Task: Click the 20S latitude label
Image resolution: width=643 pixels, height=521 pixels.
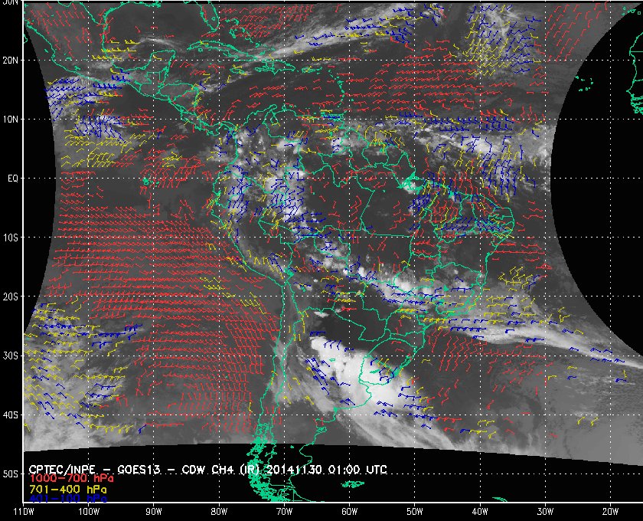Action: pos(10,297)
